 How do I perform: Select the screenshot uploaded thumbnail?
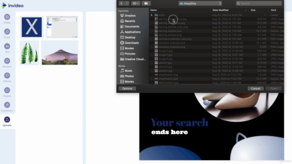click(x=62, y=27)
